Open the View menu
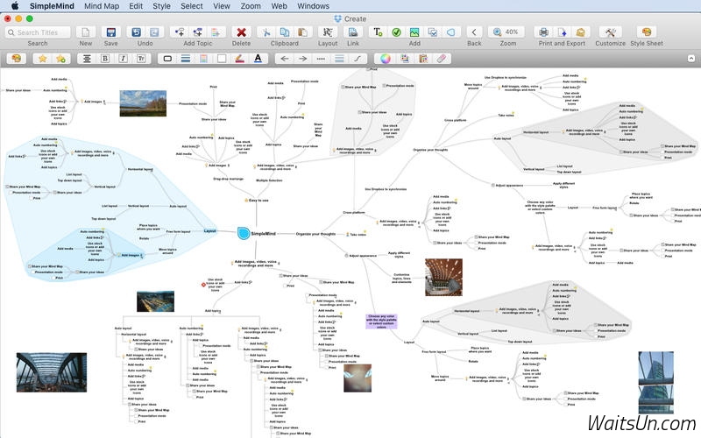This screenshot has height=438, width=701. coord(222,6)
